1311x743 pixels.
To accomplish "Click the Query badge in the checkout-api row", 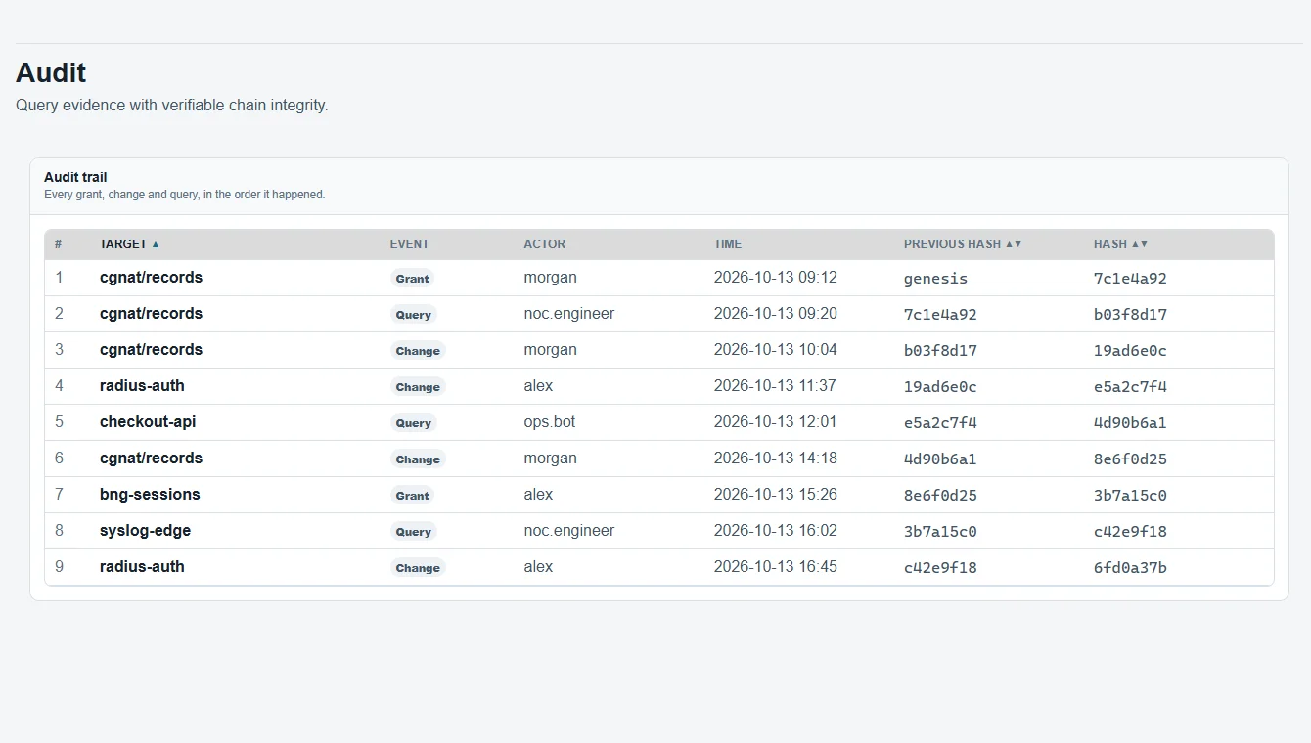I will click(413, 423).
